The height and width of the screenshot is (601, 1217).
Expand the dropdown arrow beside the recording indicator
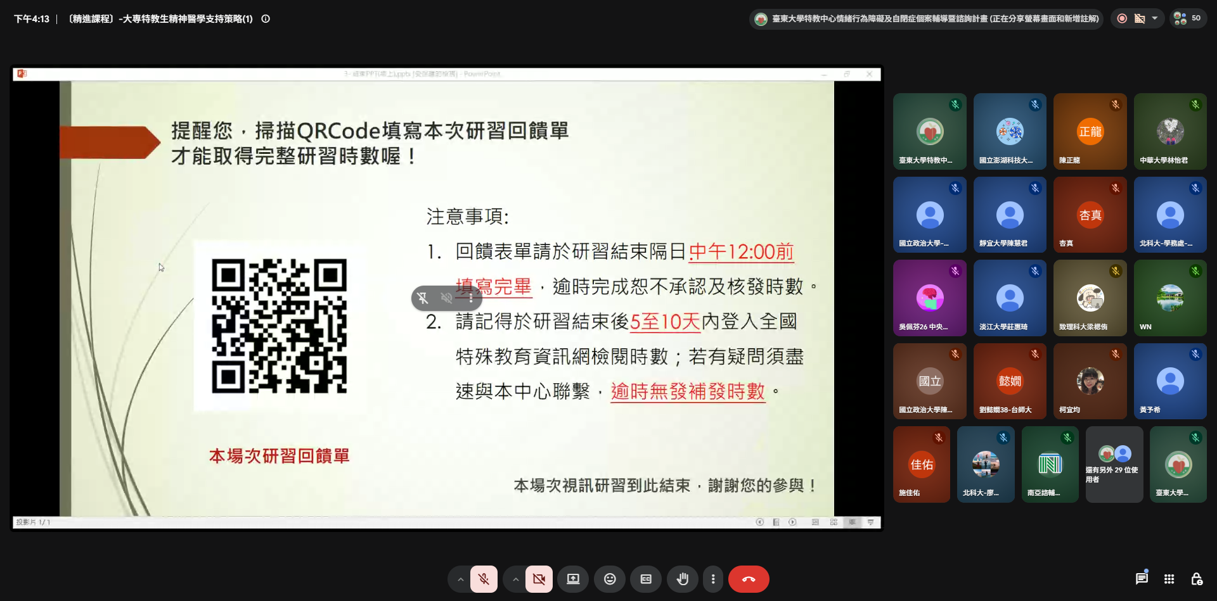point(1155,18)
